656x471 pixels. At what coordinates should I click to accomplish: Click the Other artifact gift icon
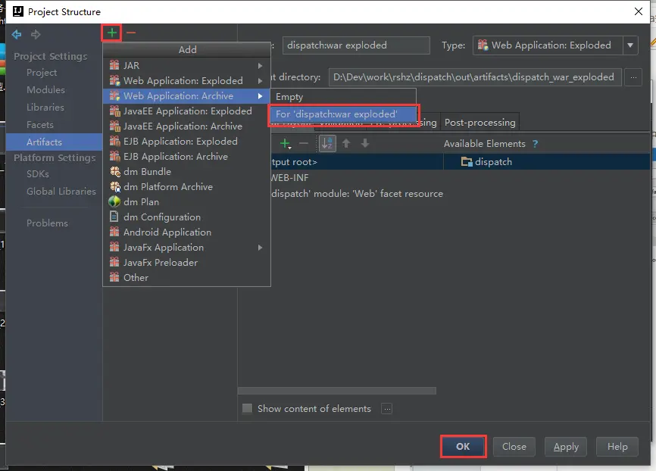tap(114, 277)
